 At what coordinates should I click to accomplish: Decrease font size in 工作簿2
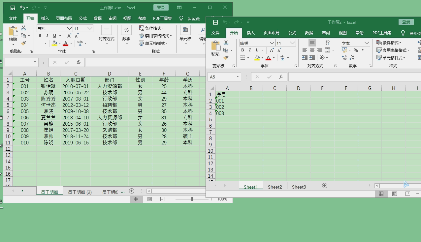pos(279,50)
